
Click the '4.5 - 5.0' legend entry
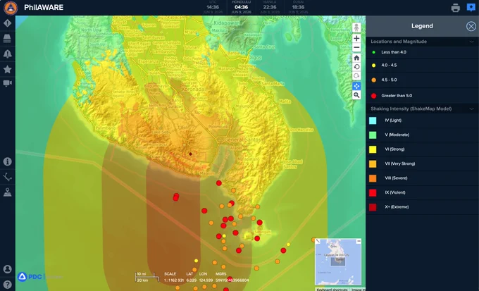[389, 80]
